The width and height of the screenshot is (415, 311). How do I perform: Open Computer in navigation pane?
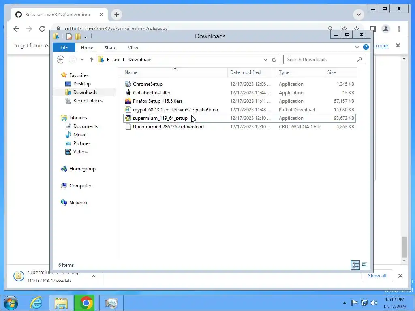(80, 185)
